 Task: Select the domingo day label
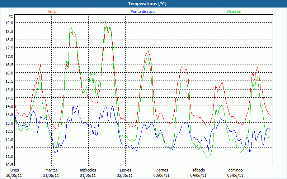click(235, 170)
